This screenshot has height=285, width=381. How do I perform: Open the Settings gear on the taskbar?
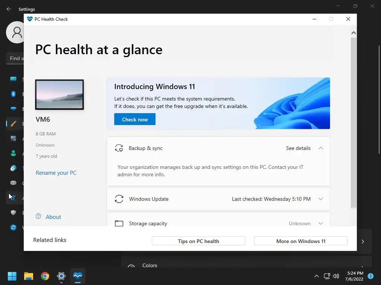[x=61, y=276]
